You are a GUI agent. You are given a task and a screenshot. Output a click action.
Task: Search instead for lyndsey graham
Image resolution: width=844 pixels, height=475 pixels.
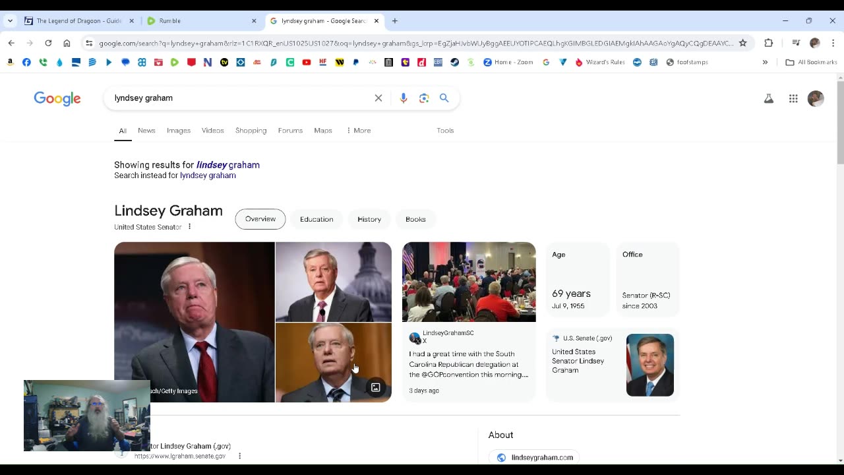click(x=208, y=175)
